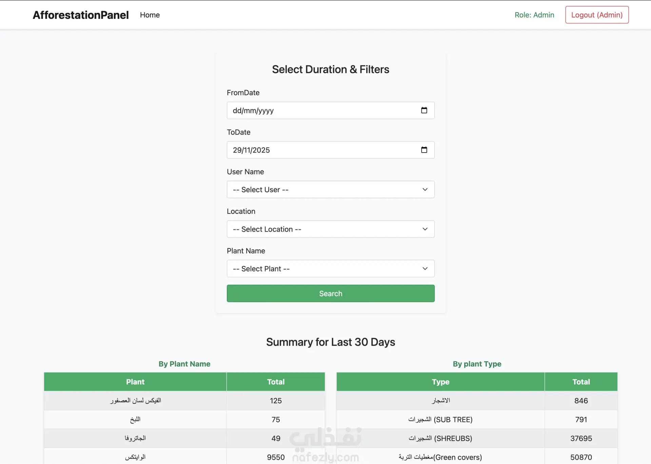The height and width of the screenshot is (464, 651).
Task: Click the Total header in plant type table
Action: [x=581, y=382]
